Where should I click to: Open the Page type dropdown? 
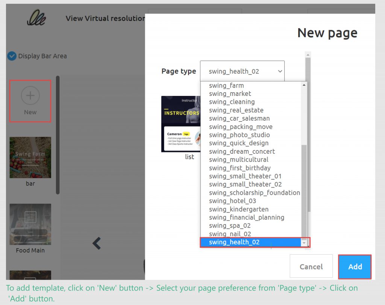coord(242,71)
